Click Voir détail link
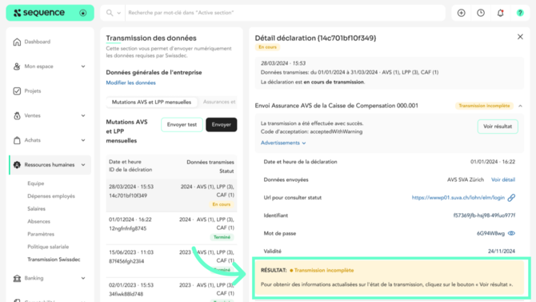 click(x=503, y=179)
